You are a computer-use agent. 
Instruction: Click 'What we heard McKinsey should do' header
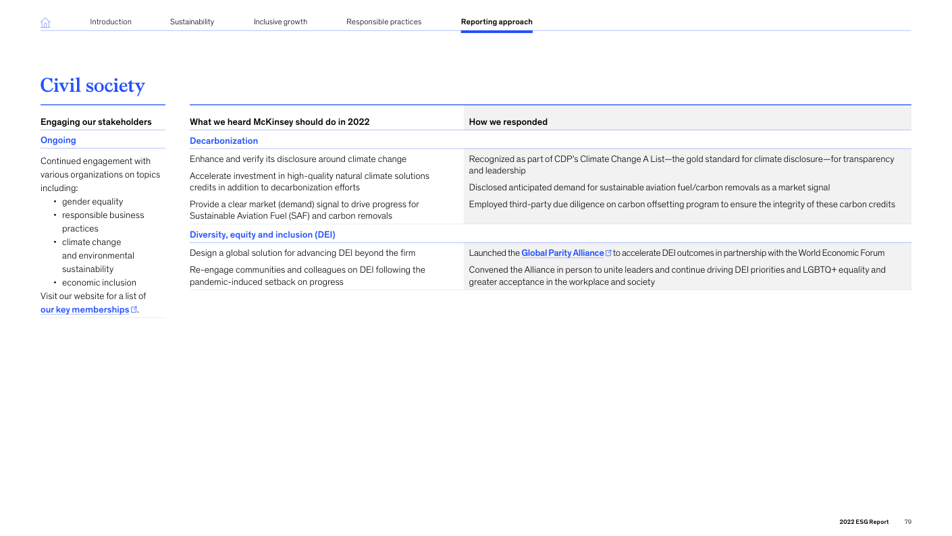280,122
